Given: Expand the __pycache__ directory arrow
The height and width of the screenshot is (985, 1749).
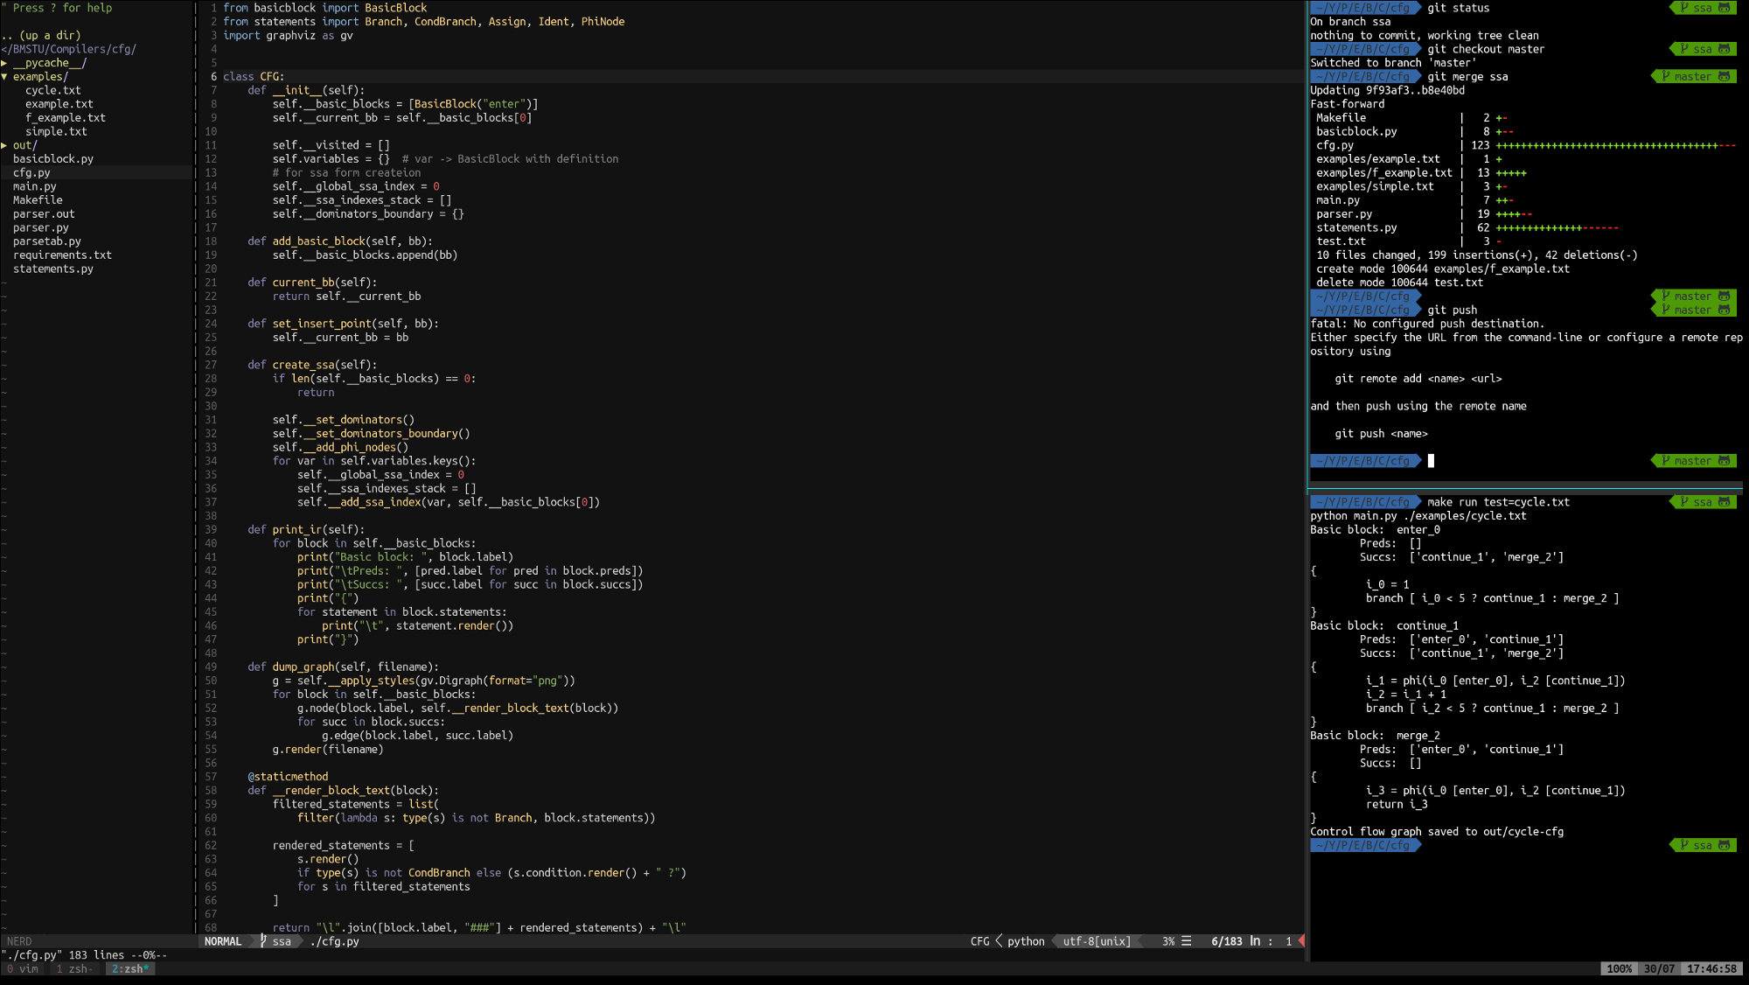Looking at the screenshot, I should (x=4, y=63).
